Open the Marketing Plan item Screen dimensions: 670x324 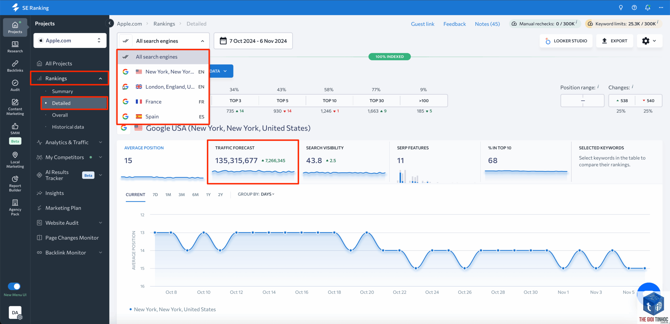coord(63,208)
